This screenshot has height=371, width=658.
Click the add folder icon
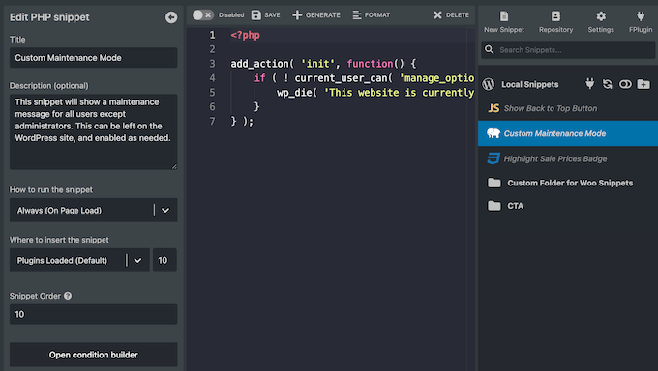coord(643,84)
